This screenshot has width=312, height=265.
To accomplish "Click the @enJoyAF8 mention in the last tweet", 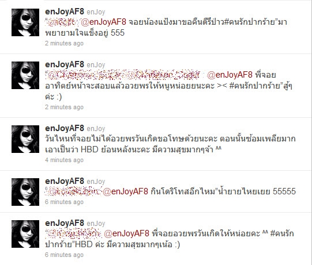I will 126,233.
